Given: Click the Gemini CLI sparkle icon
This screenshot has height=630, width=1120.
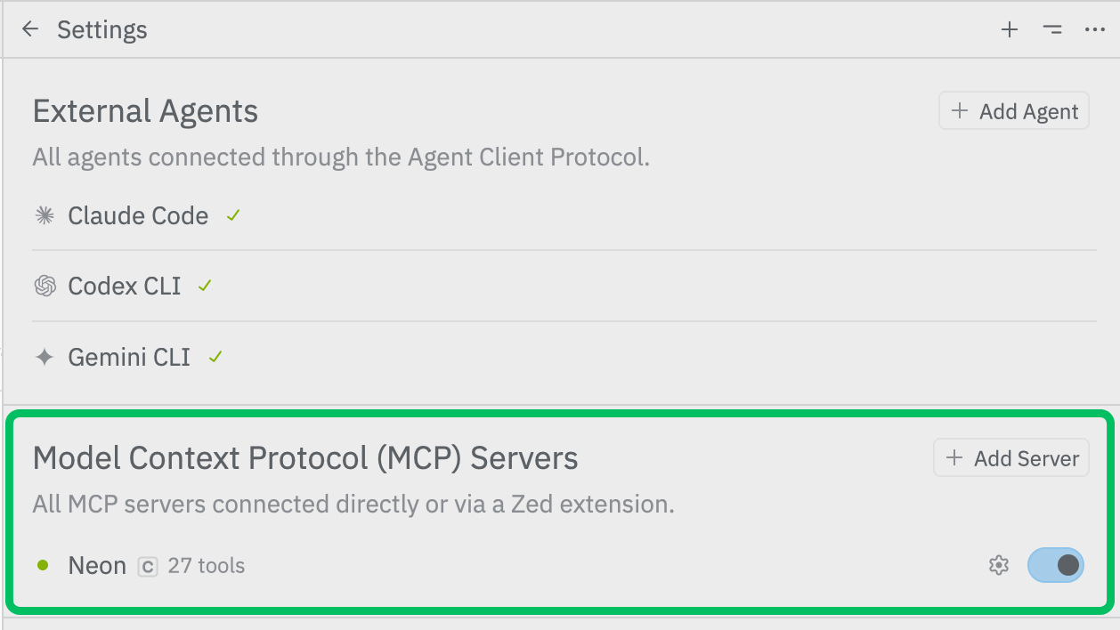Looking at the screenshot, I should (x=44, y=358).
